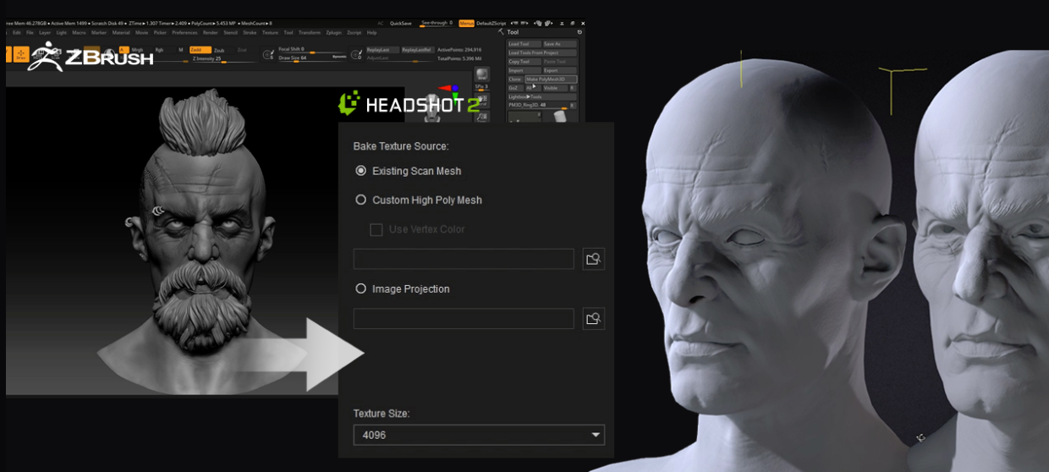
Task: Click the brush icon beside ReplayLast
Action: pyautogui.click(x=355, y=53)
